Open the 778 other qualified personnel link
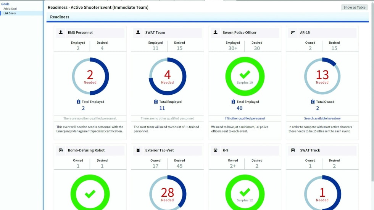 (245, 118)
